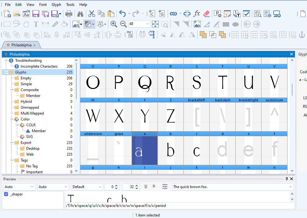Open the File menu
This screenshot has height=218, width=307.
pos(8,5)
